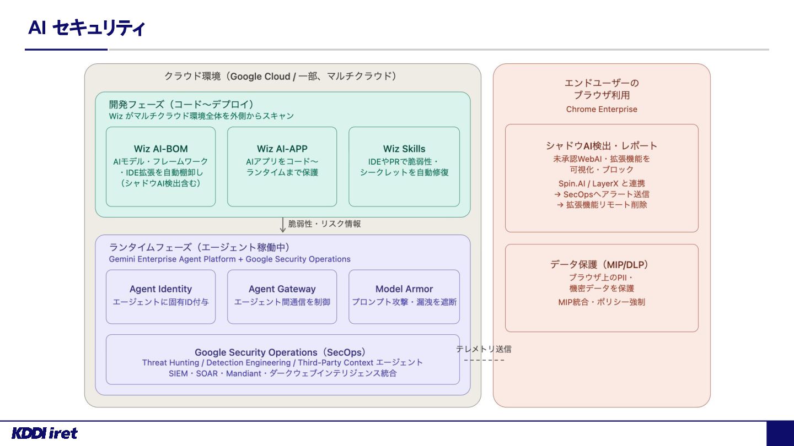
Task: Click the Model Armor card
Action: pyautogui.click(x=404, y=297)
